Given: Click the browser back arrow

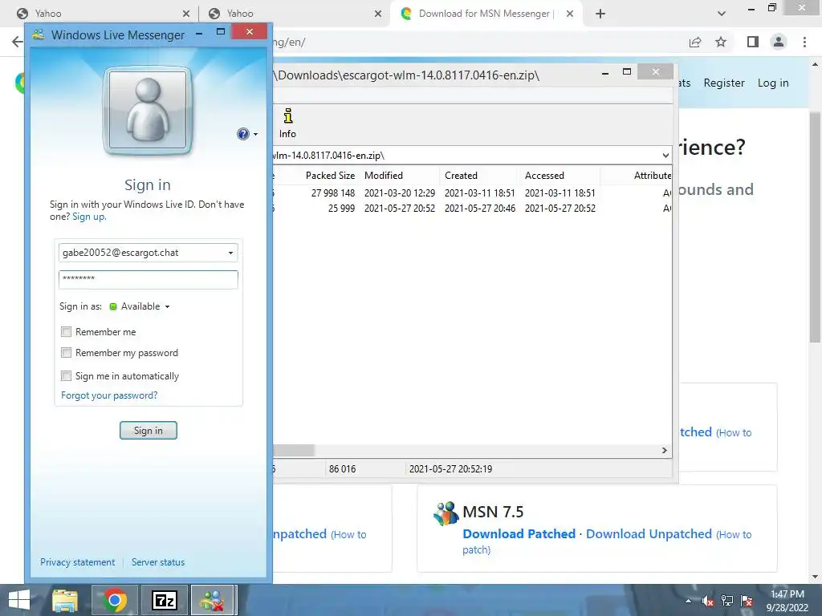Looking at the screenshot, I should 18,42.
